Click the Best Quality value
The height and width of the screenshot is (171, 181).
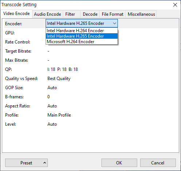[x=59, y=79]
